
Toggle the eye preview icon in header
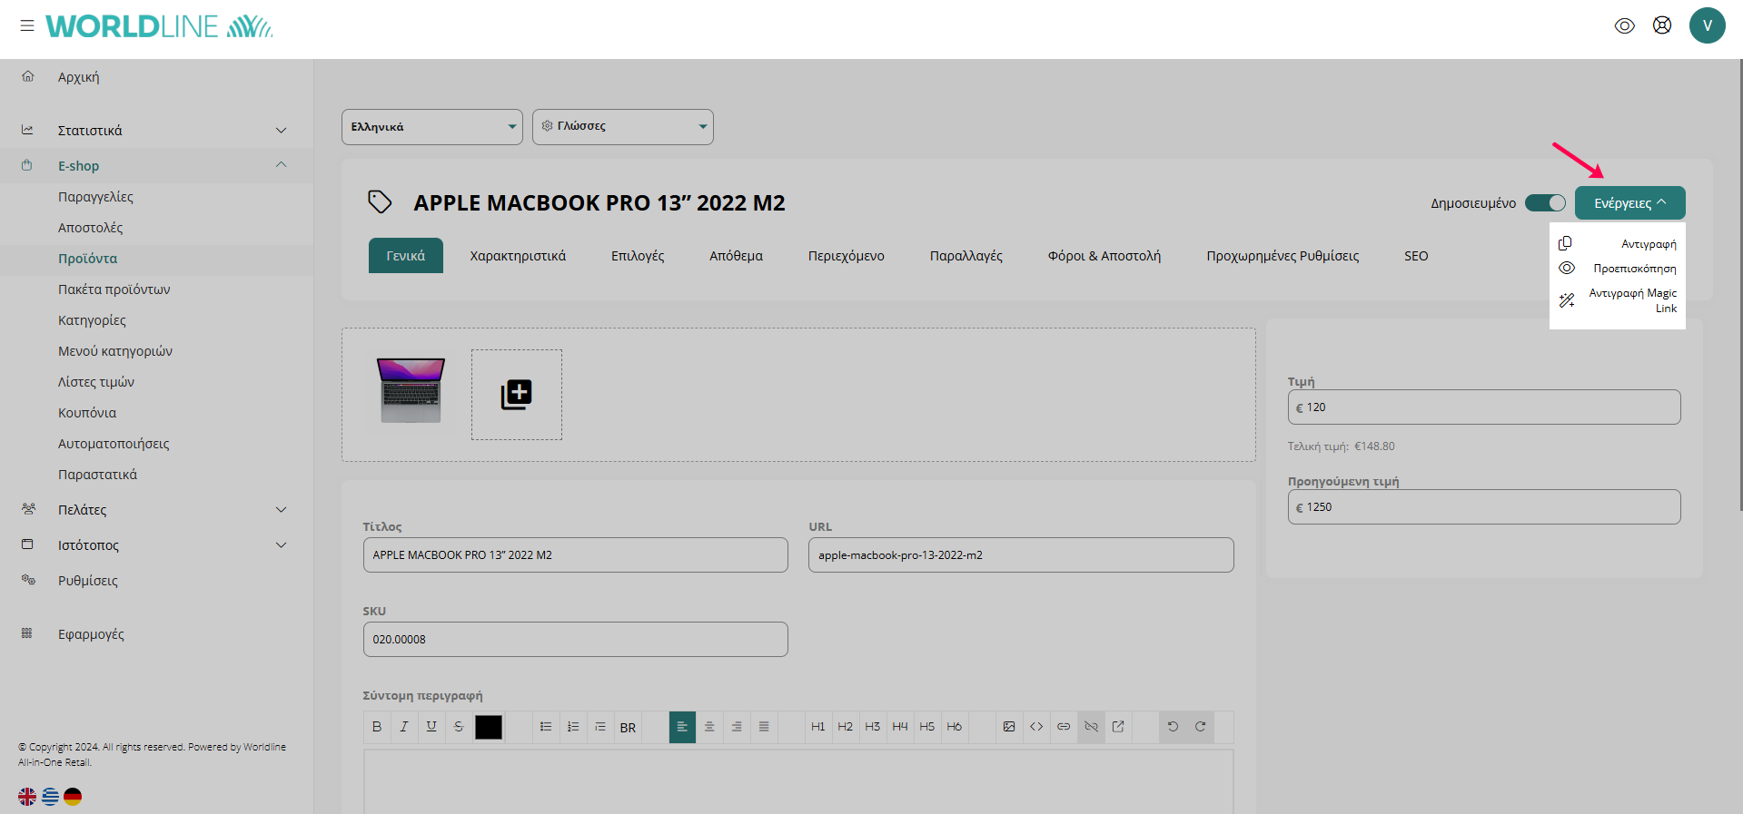click(x=1624, y=25)
